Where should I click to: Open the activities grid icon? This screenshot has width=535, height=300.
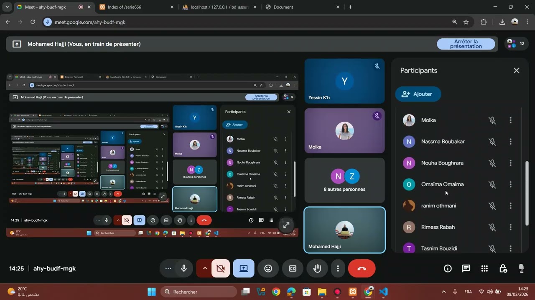pyautogui.click(x=484, y=269)
